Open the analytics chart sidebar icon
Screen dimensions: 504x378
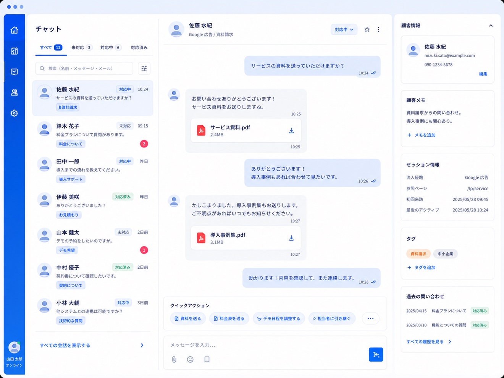coord(14,51)
